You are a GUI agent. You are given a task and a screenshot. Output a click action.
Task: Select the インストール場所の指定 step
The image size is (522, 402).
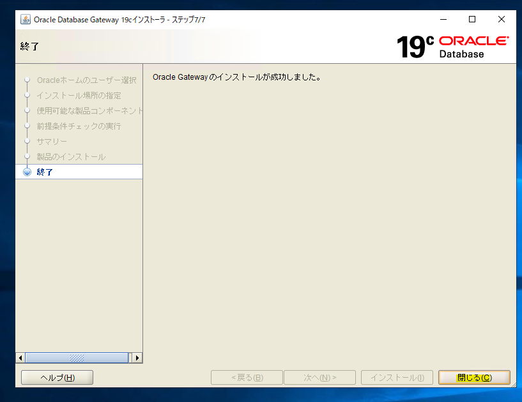point(79,96)
